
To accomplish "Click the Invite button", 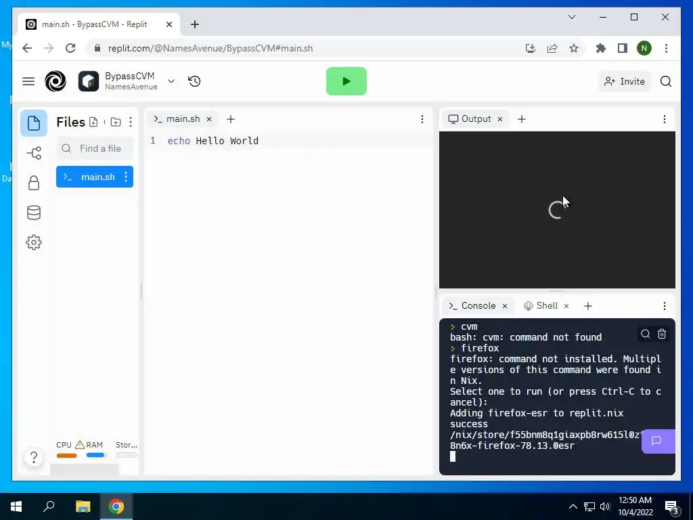I will (x=625, y=81).
